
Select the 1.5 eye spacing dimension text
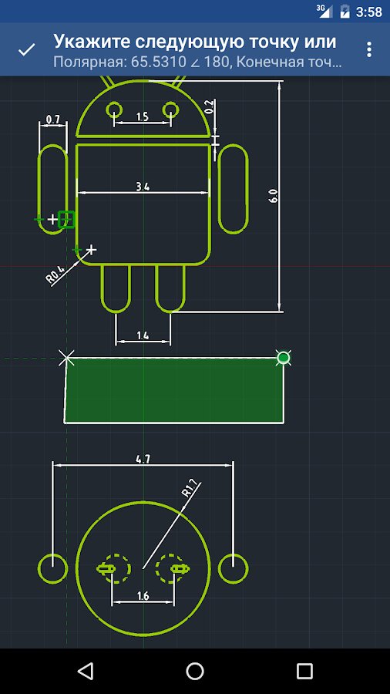click(143, 117)
